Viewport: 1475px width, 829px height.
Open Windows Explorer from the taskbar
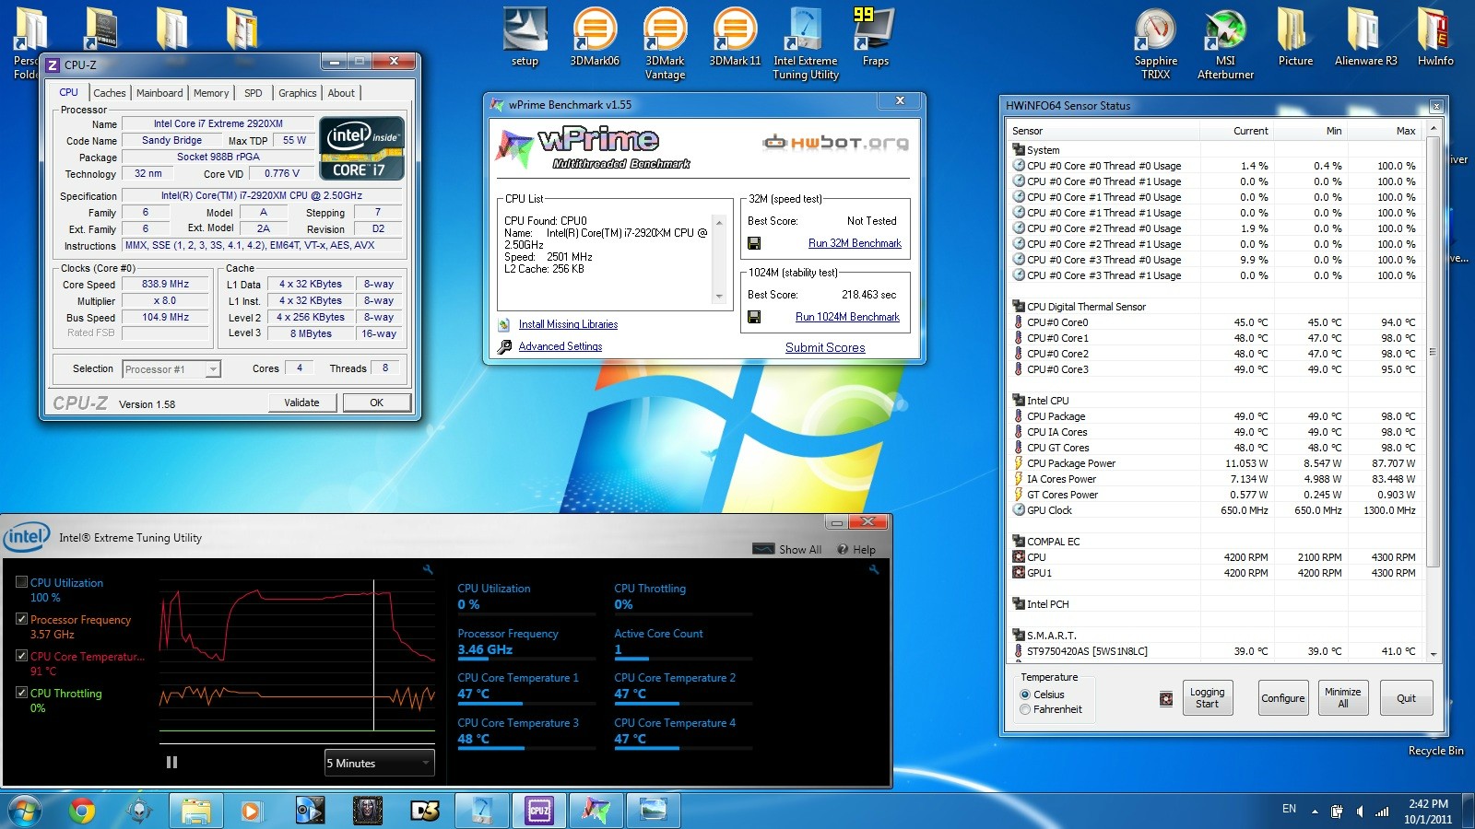[x=195, y=811]
